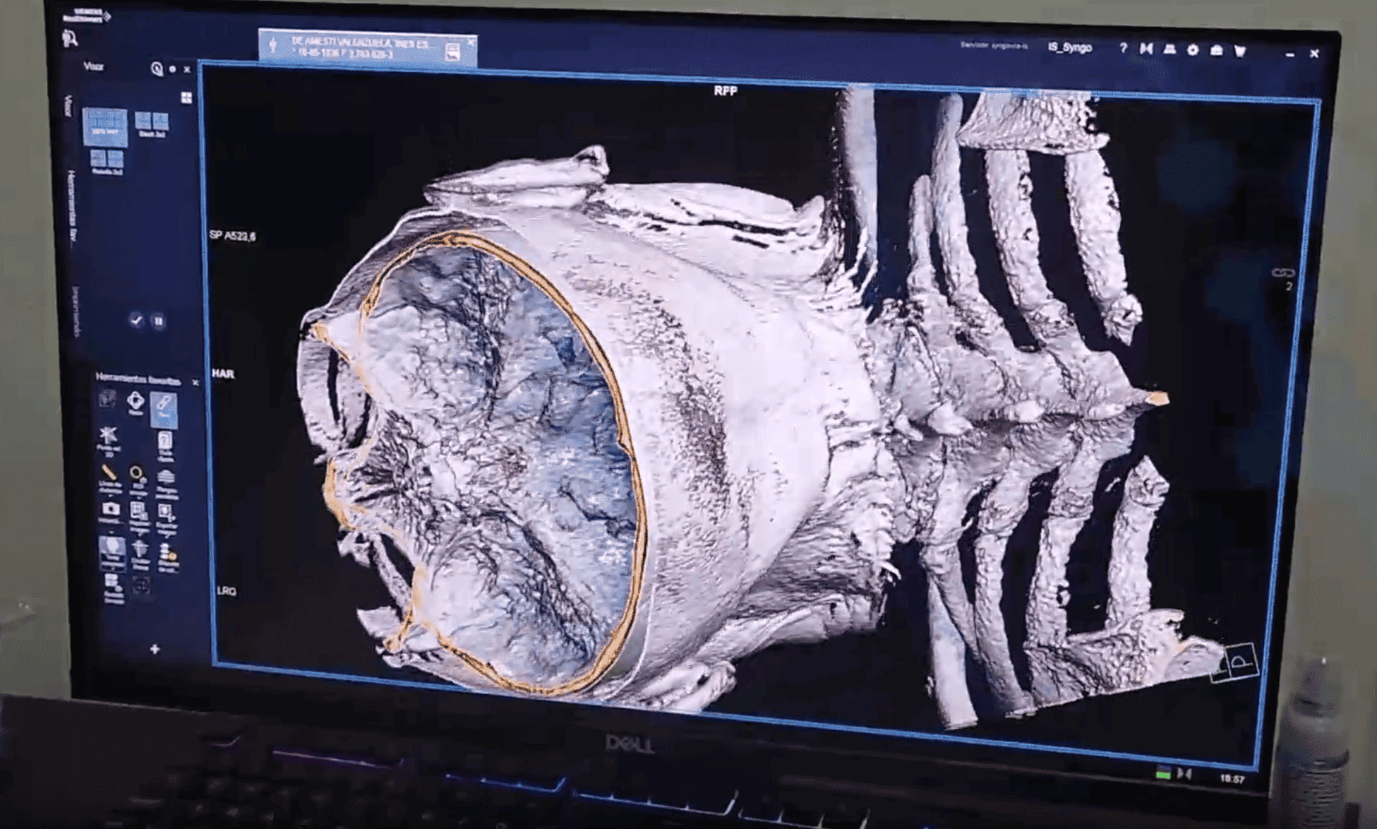Close the Herramientas favoritas panel

(196, 382)
